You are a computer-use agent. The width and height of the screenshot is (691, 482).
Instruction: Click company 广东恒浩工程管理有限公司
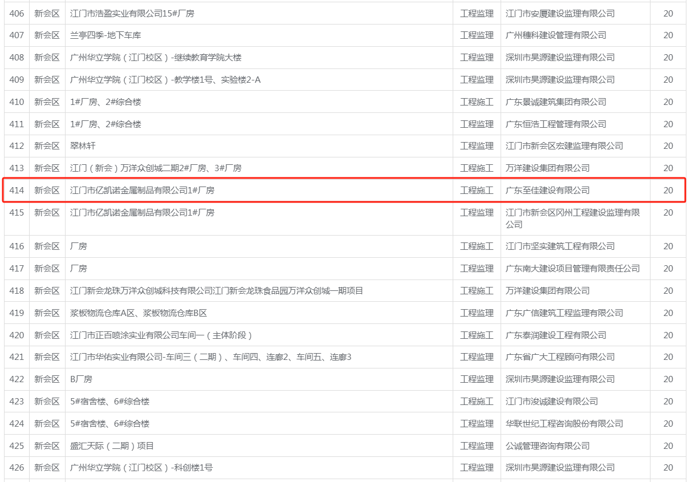coord(556,124)
